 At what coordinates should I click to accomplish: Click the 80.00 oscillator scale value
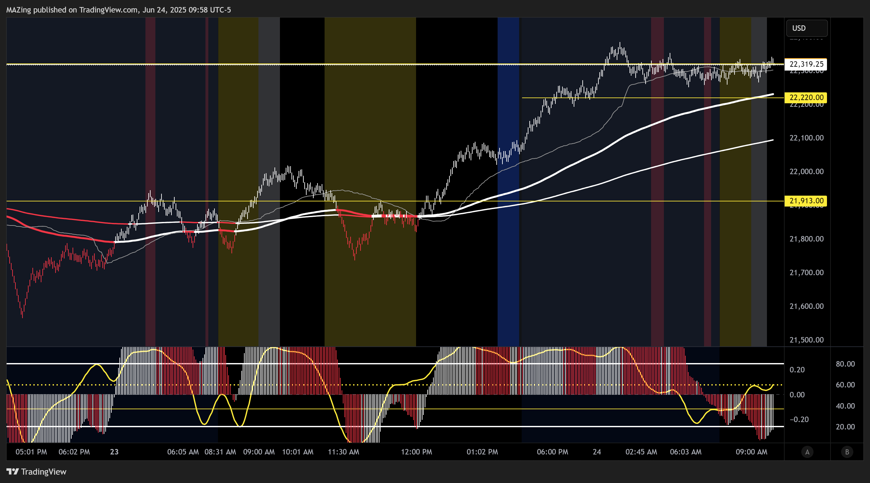click(845, 364)
